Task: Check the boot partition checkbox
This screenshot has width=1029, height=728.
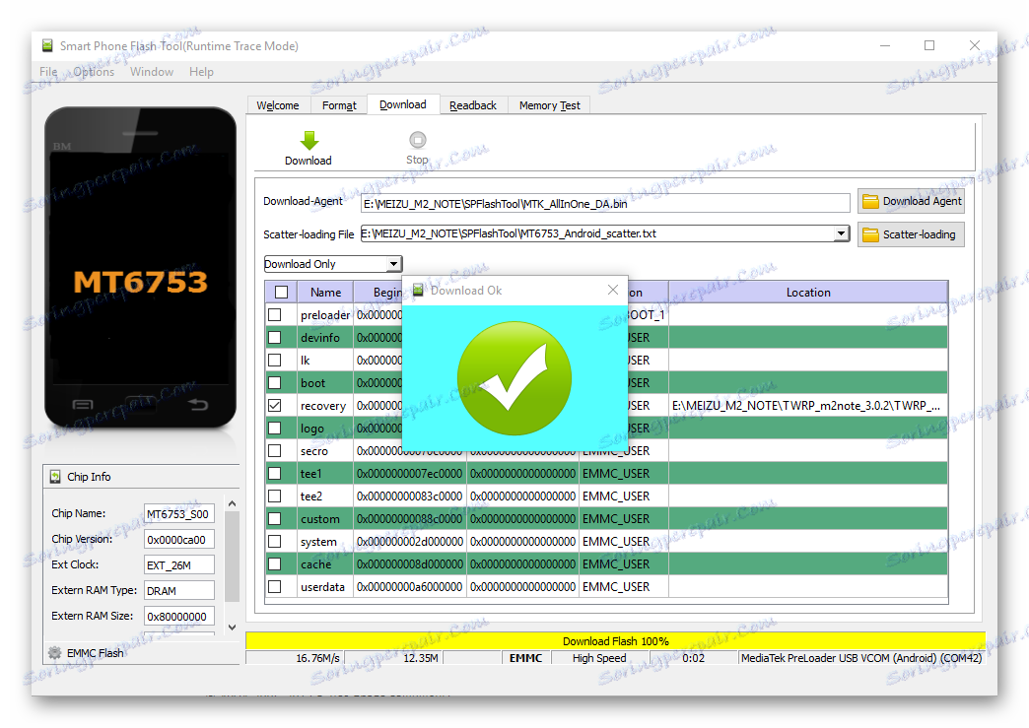Action: pos(275,382)
